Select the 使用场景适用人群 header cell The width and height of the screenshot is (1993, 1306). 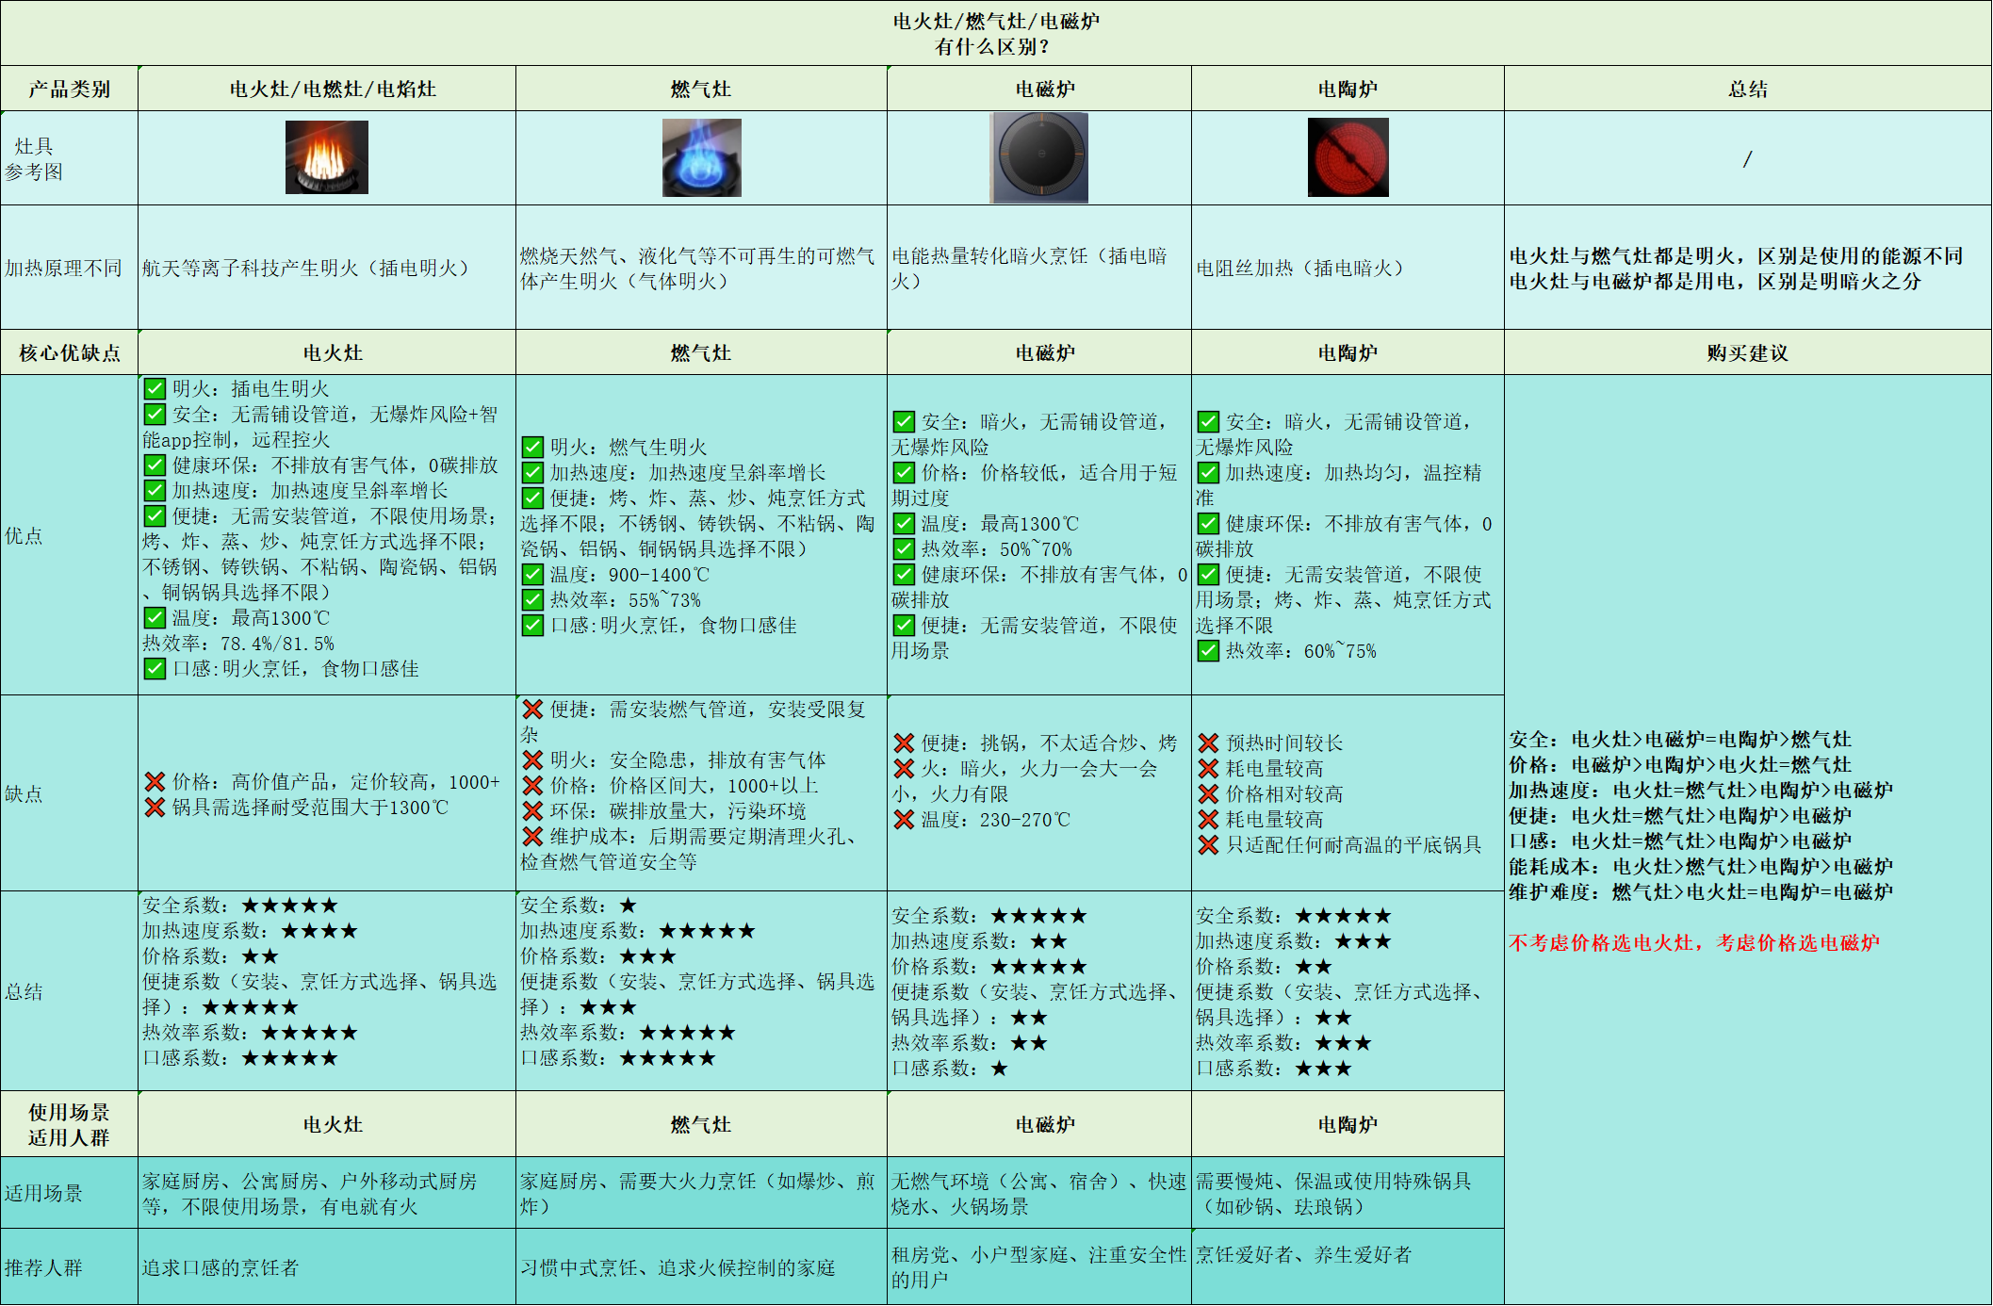(69, 1124)
